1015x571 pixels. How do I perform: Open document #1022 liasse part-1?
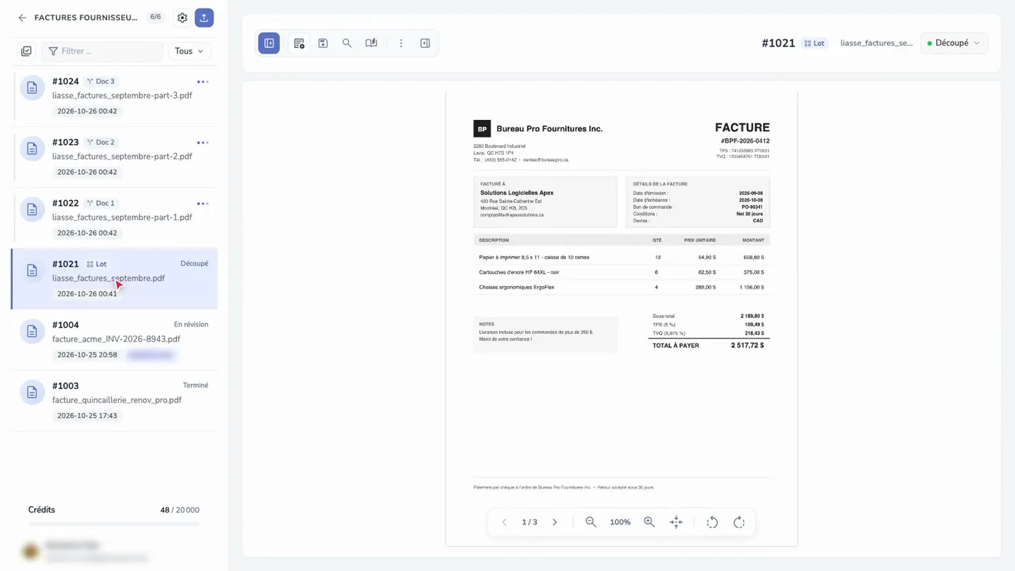point(114,218)
